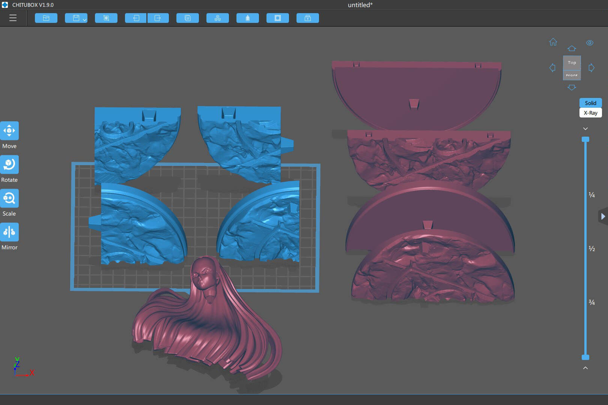This screenshot has width=608, height=405.
Task: Click the Redo arrow button
Action: [158, 18]
